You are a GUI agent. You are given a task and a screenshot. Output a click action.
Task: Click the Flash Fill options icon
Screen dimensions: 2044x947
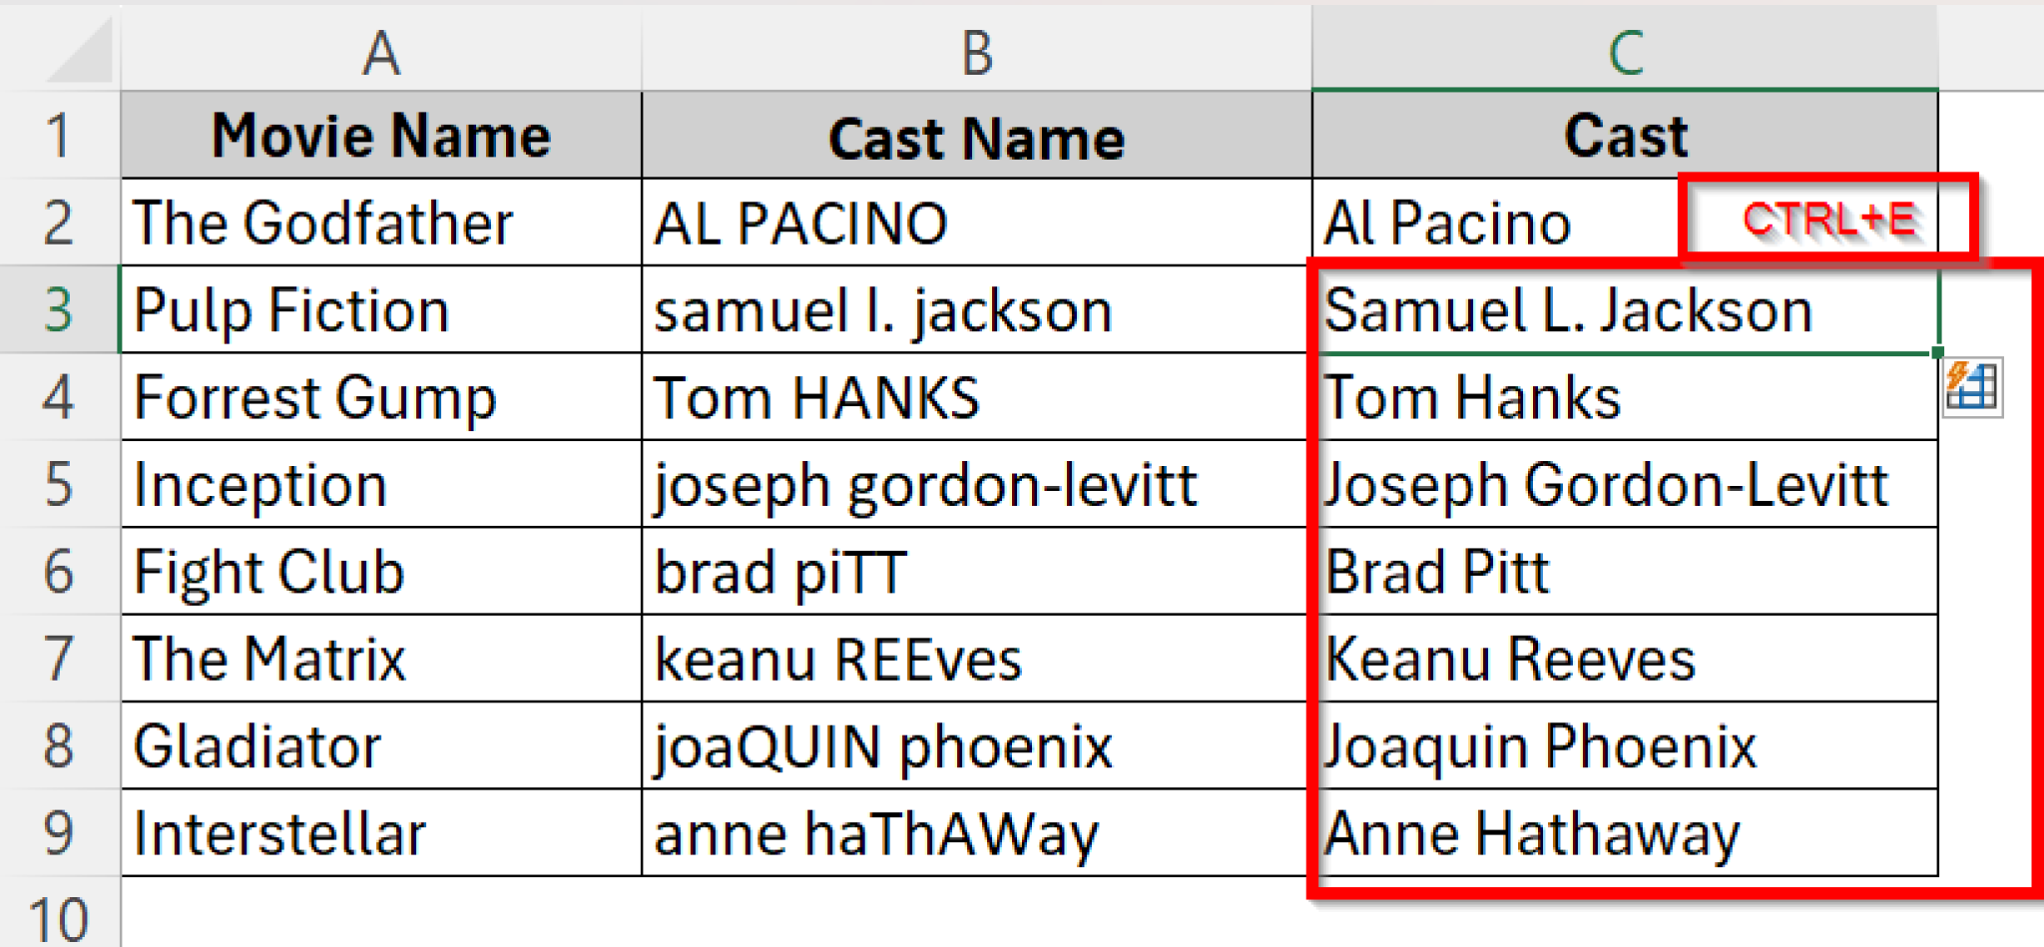pyautogui.click(x=1972, y=386)
